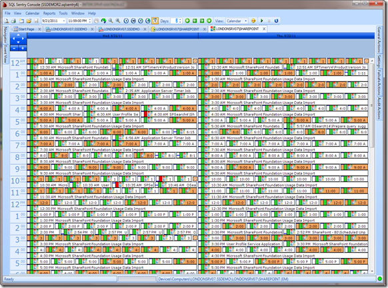Image resolution: width=388 pixels, height=288 pixels.
Task: Click the last green circle arrow before View
Action: (209, 21)
